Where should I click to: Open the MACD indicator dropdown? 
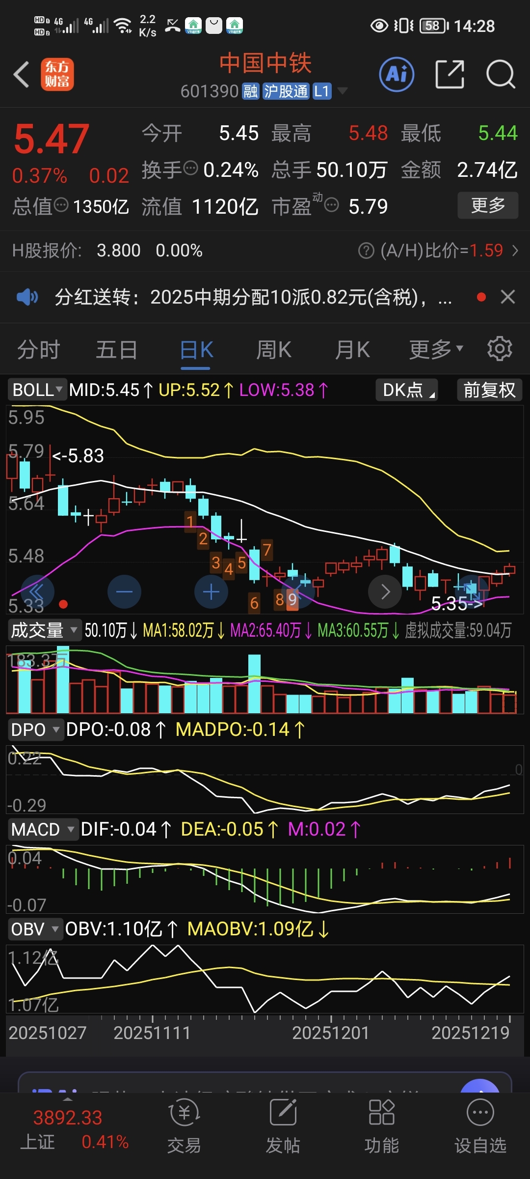click(43, 830)
